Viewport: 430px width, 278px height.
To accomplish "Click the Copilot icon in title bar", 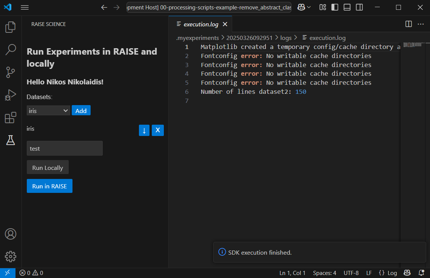I will (x=301, y=8).
